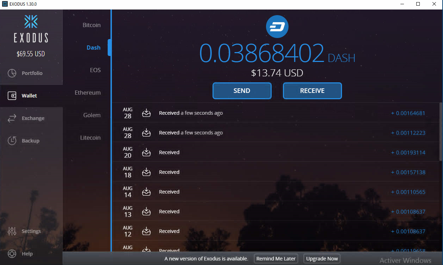This screenshot has width=443, height=265.
Task: Click the + 0.00110565 amount
Action: click(x=408, y=192)
